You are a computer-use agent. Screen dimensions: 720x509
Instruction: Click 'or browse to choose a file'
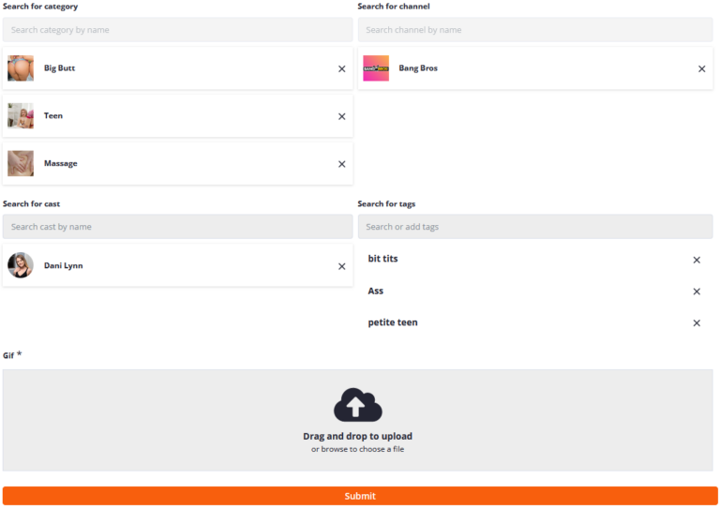pyautogui.click(x=357, y=449)
